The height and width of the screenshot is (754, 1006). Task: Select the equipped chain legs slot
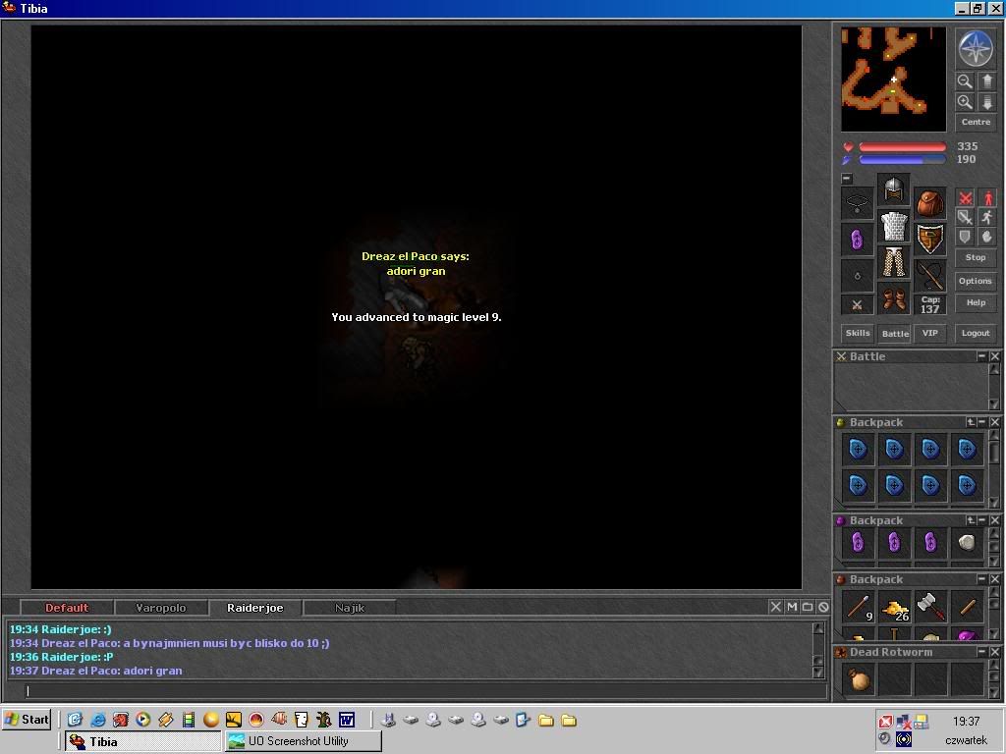pos(894,262)
